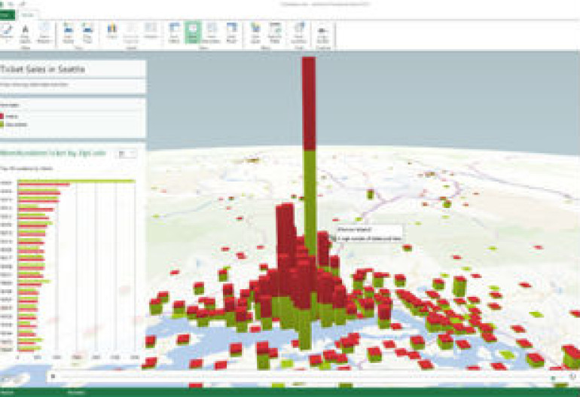Viewport: 580px width, 397px height.
Task: Select the Home ribbon tab
Action: (x=27, y=15)
